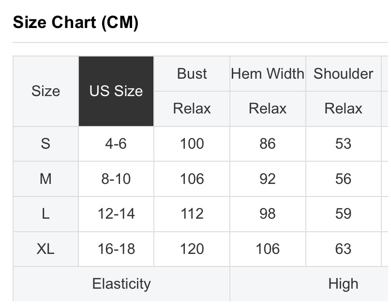Click the High elasticity value cell
391x308 pixels.
pyautogui.click(x=309, y=284)
